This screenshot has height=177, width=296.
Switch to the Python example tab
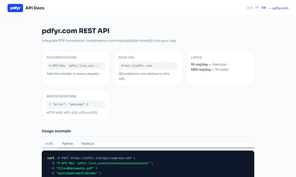click(67, 143)
